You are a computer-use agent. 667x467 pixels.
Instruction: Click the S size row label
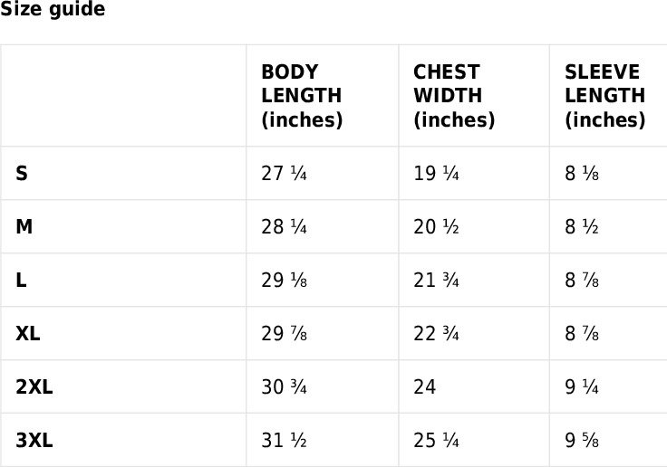pyautogui.click(x=22, y=174)
